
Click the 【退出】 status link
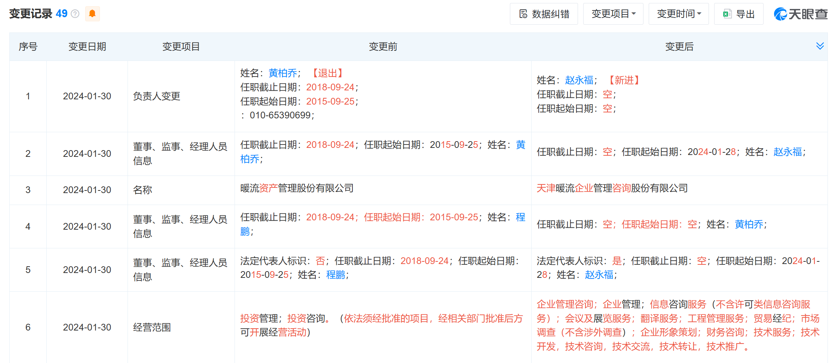(x=327, y=73)
